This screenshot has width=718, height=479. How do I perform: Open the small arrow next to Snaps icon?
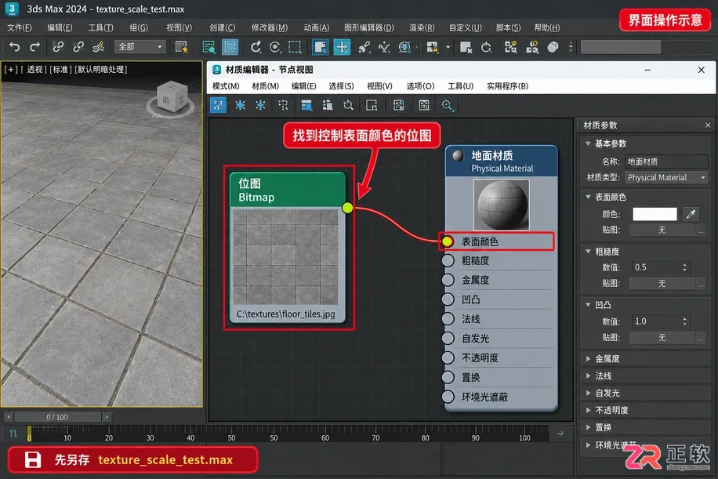tap(448, 47)
